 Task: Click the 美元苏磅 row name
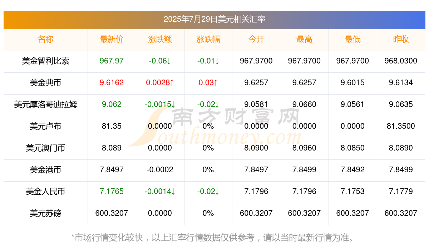(45, 213)
